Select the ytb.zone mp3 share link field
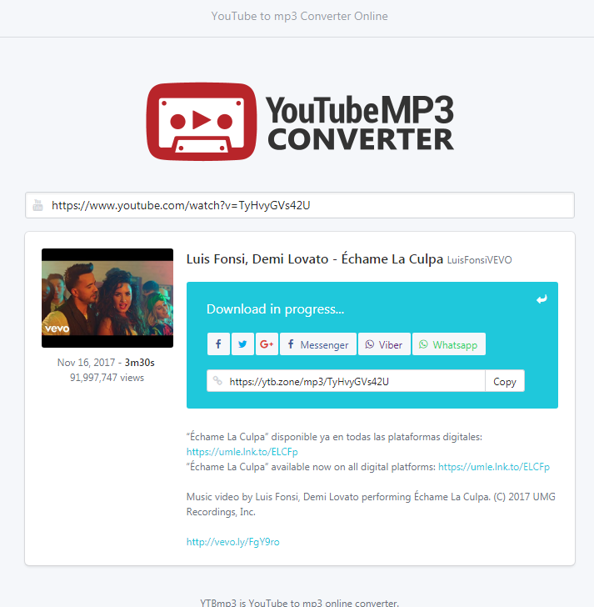Screen dimensions: 594x607 pyautogui.click(x=346, y=381)
